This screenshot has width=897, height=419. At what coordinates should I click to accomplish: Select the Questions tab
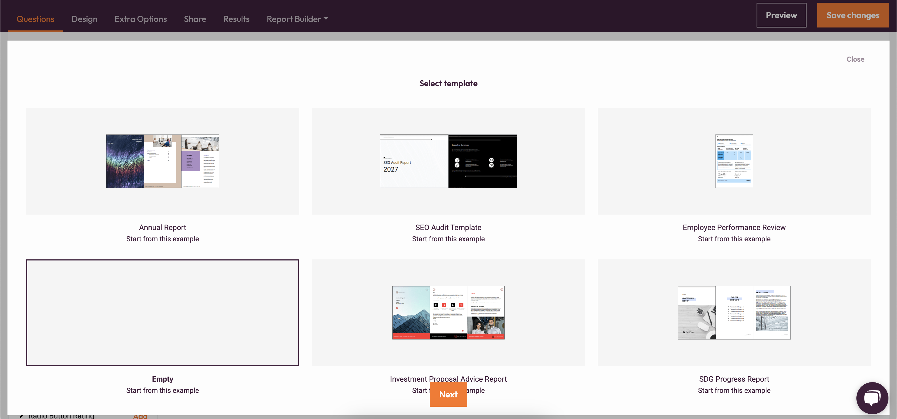(x=35, y=19)
